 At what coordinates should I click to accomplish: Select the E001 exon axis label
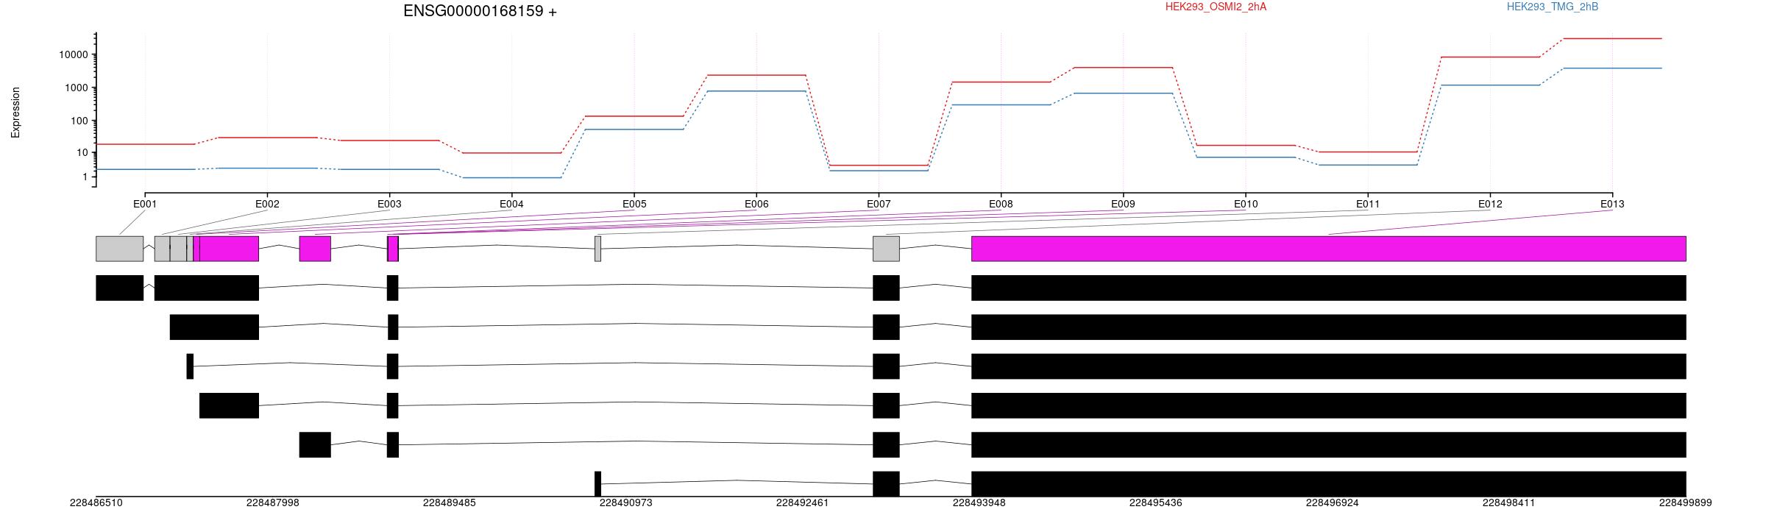pyautogui.click(x=145, y=204)
